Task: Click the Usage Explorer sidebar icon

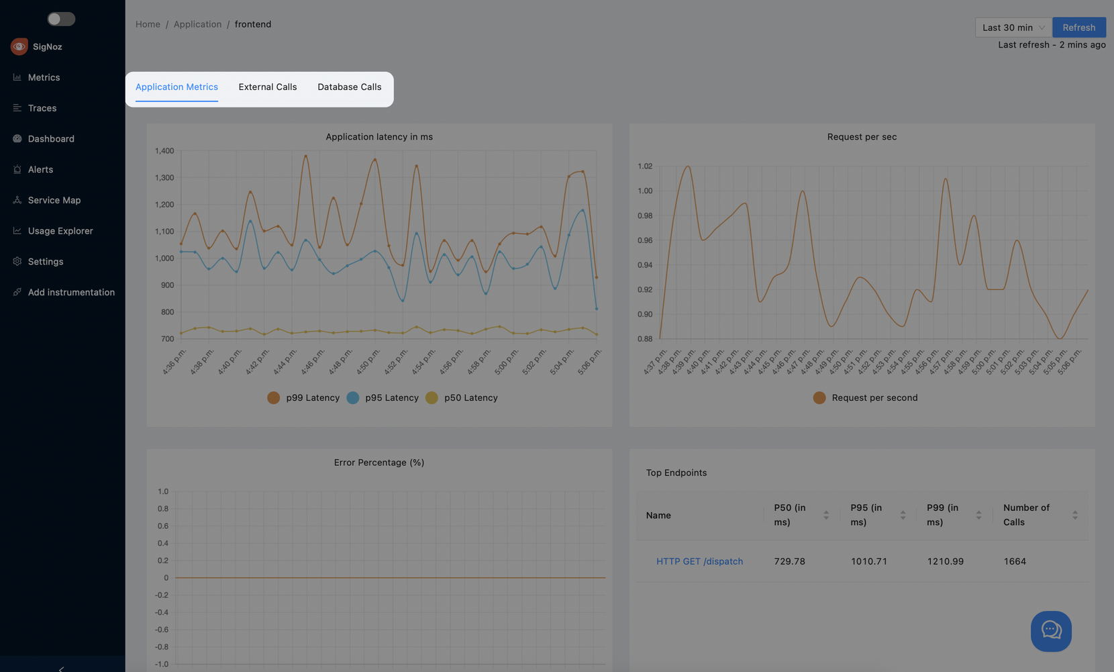Action: coord(17,231)
